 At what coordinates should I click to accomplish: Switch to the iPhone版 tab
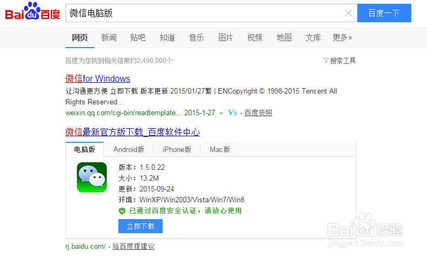177,149
